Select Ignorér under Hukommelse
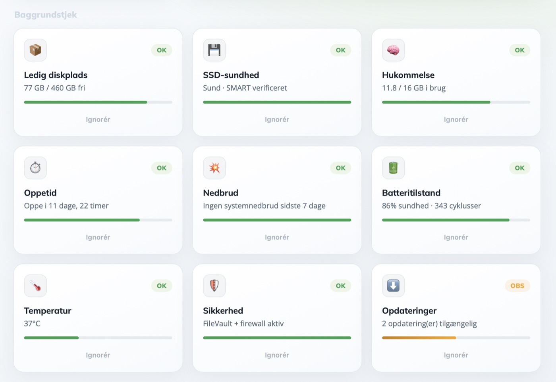Image resolution: width=556 pixels, height=382 pixels. point(456,119)
